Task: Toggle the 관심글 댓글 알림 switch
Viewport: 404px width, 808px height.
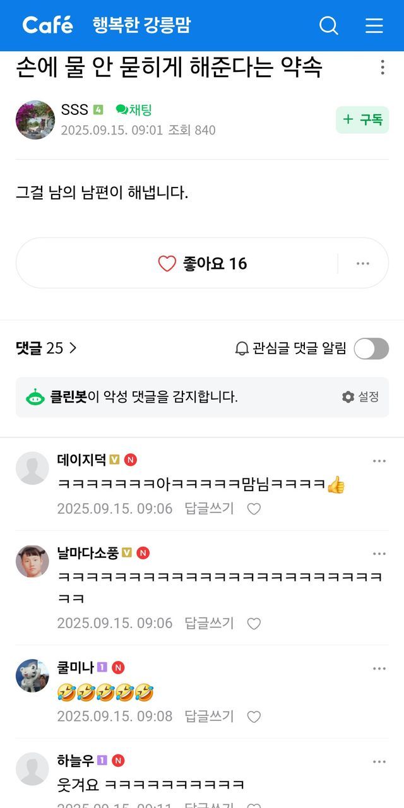Action: pyautogui.click(x=371, y=348)
